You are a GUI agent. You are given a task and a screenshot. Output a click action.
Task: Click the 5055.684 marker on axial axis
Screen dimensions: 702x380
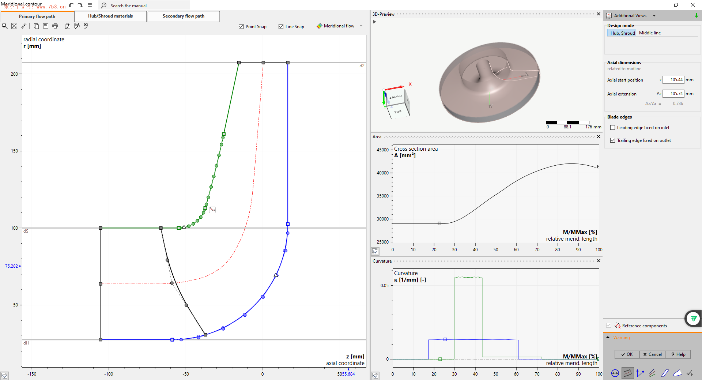point(346,374)
